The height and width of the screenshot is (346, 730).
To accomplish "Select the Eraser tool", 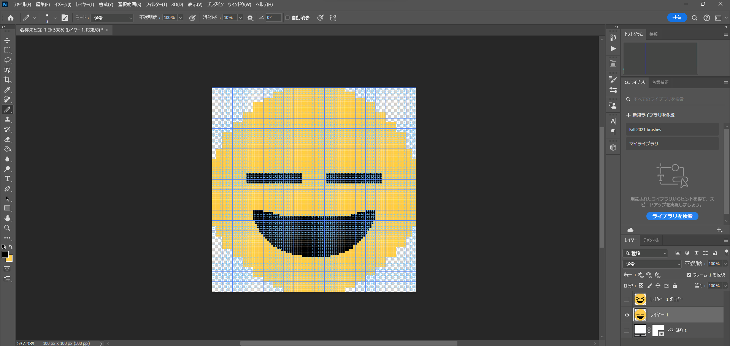I will (7, 139).
